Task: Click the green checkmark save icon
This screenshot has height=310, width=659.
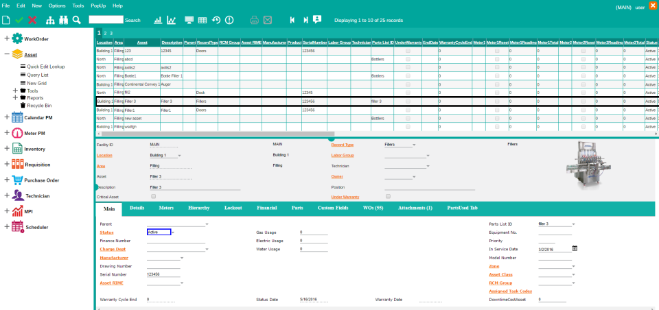Action: click(19, 20)
